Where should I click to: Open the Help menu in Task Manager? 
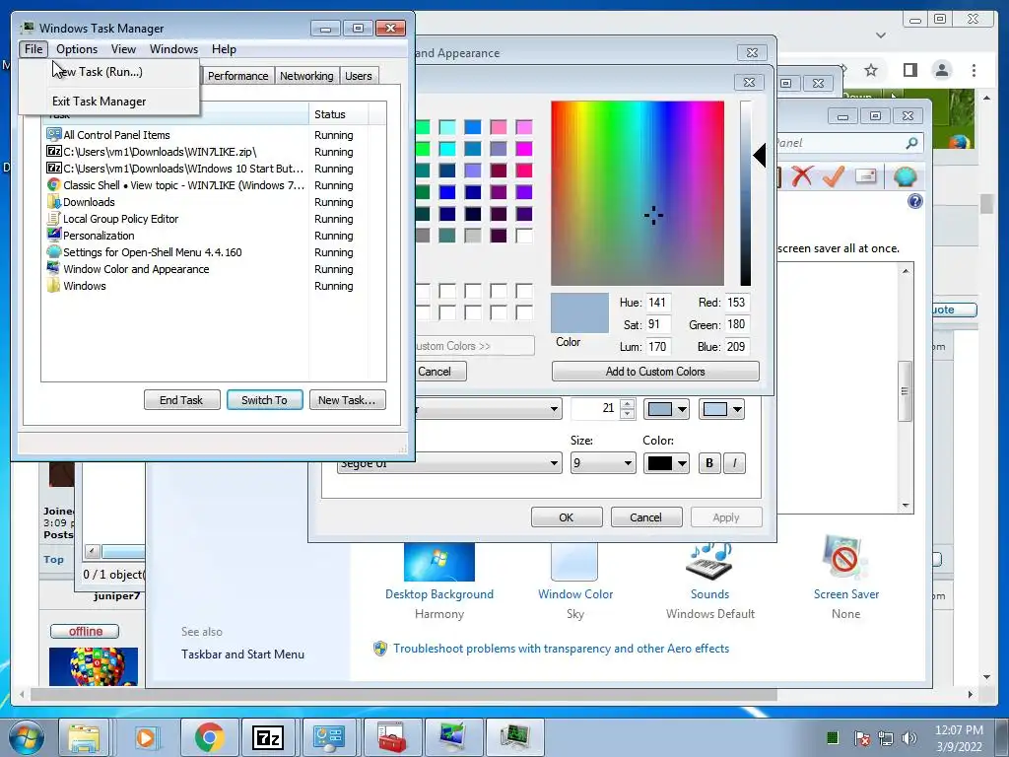[224, 49]
